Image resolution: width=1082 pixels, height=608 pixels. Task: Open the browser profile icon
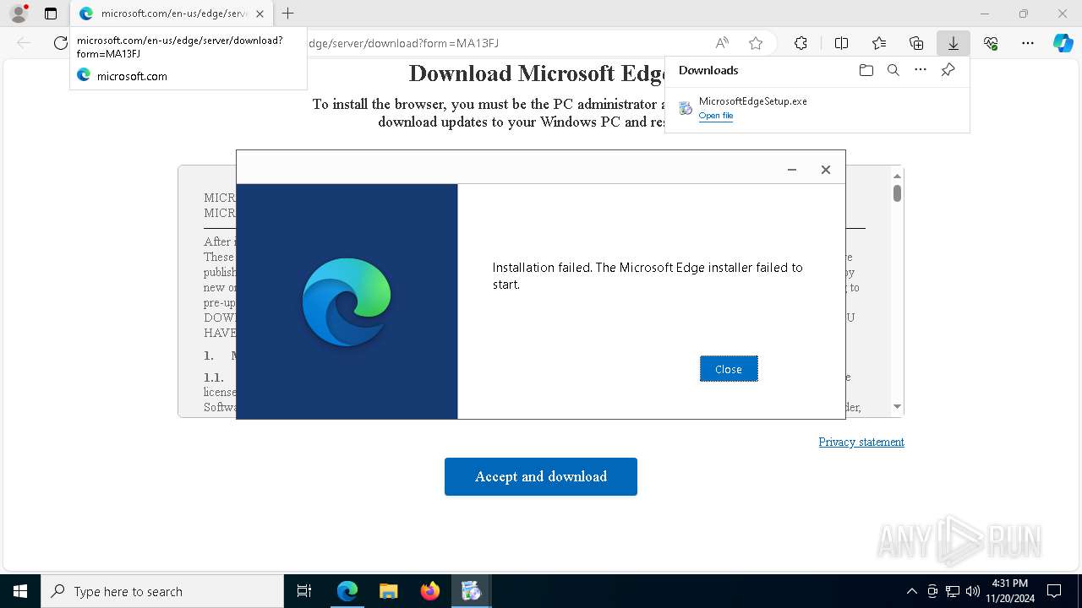(x=19, y=14)
